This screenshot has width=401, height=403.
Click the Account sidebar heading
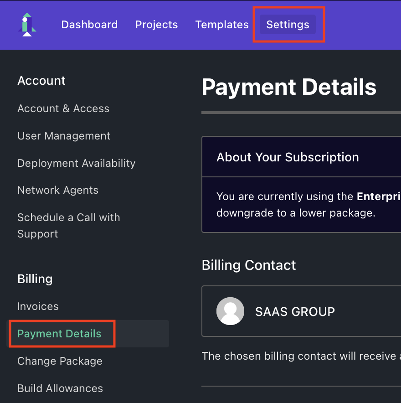click(41, 81)
